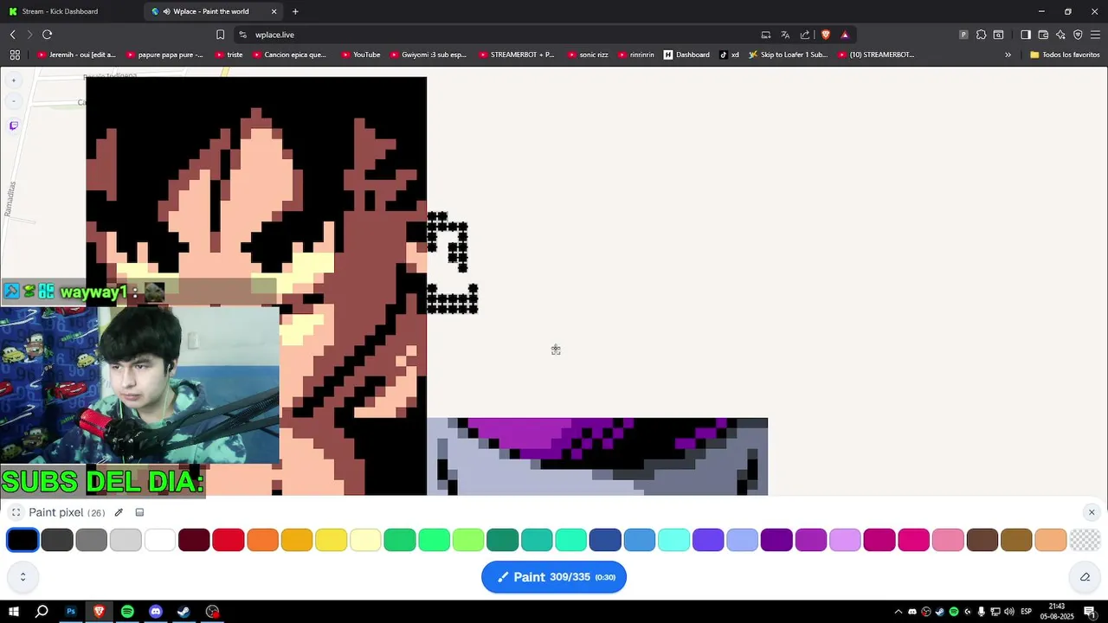The image size is (1108, 623).
Task: Open the triste bookmark
Action: point(229,55)
